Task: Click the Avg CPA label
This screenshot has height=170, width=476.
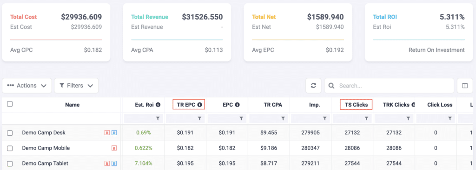Action: point(142,50)
